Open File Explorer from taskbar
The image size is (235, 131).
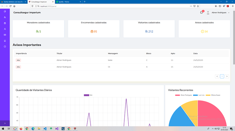[x=39, y=129]
